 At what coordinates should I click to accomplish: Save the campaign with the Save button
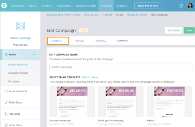pos(189,30)
